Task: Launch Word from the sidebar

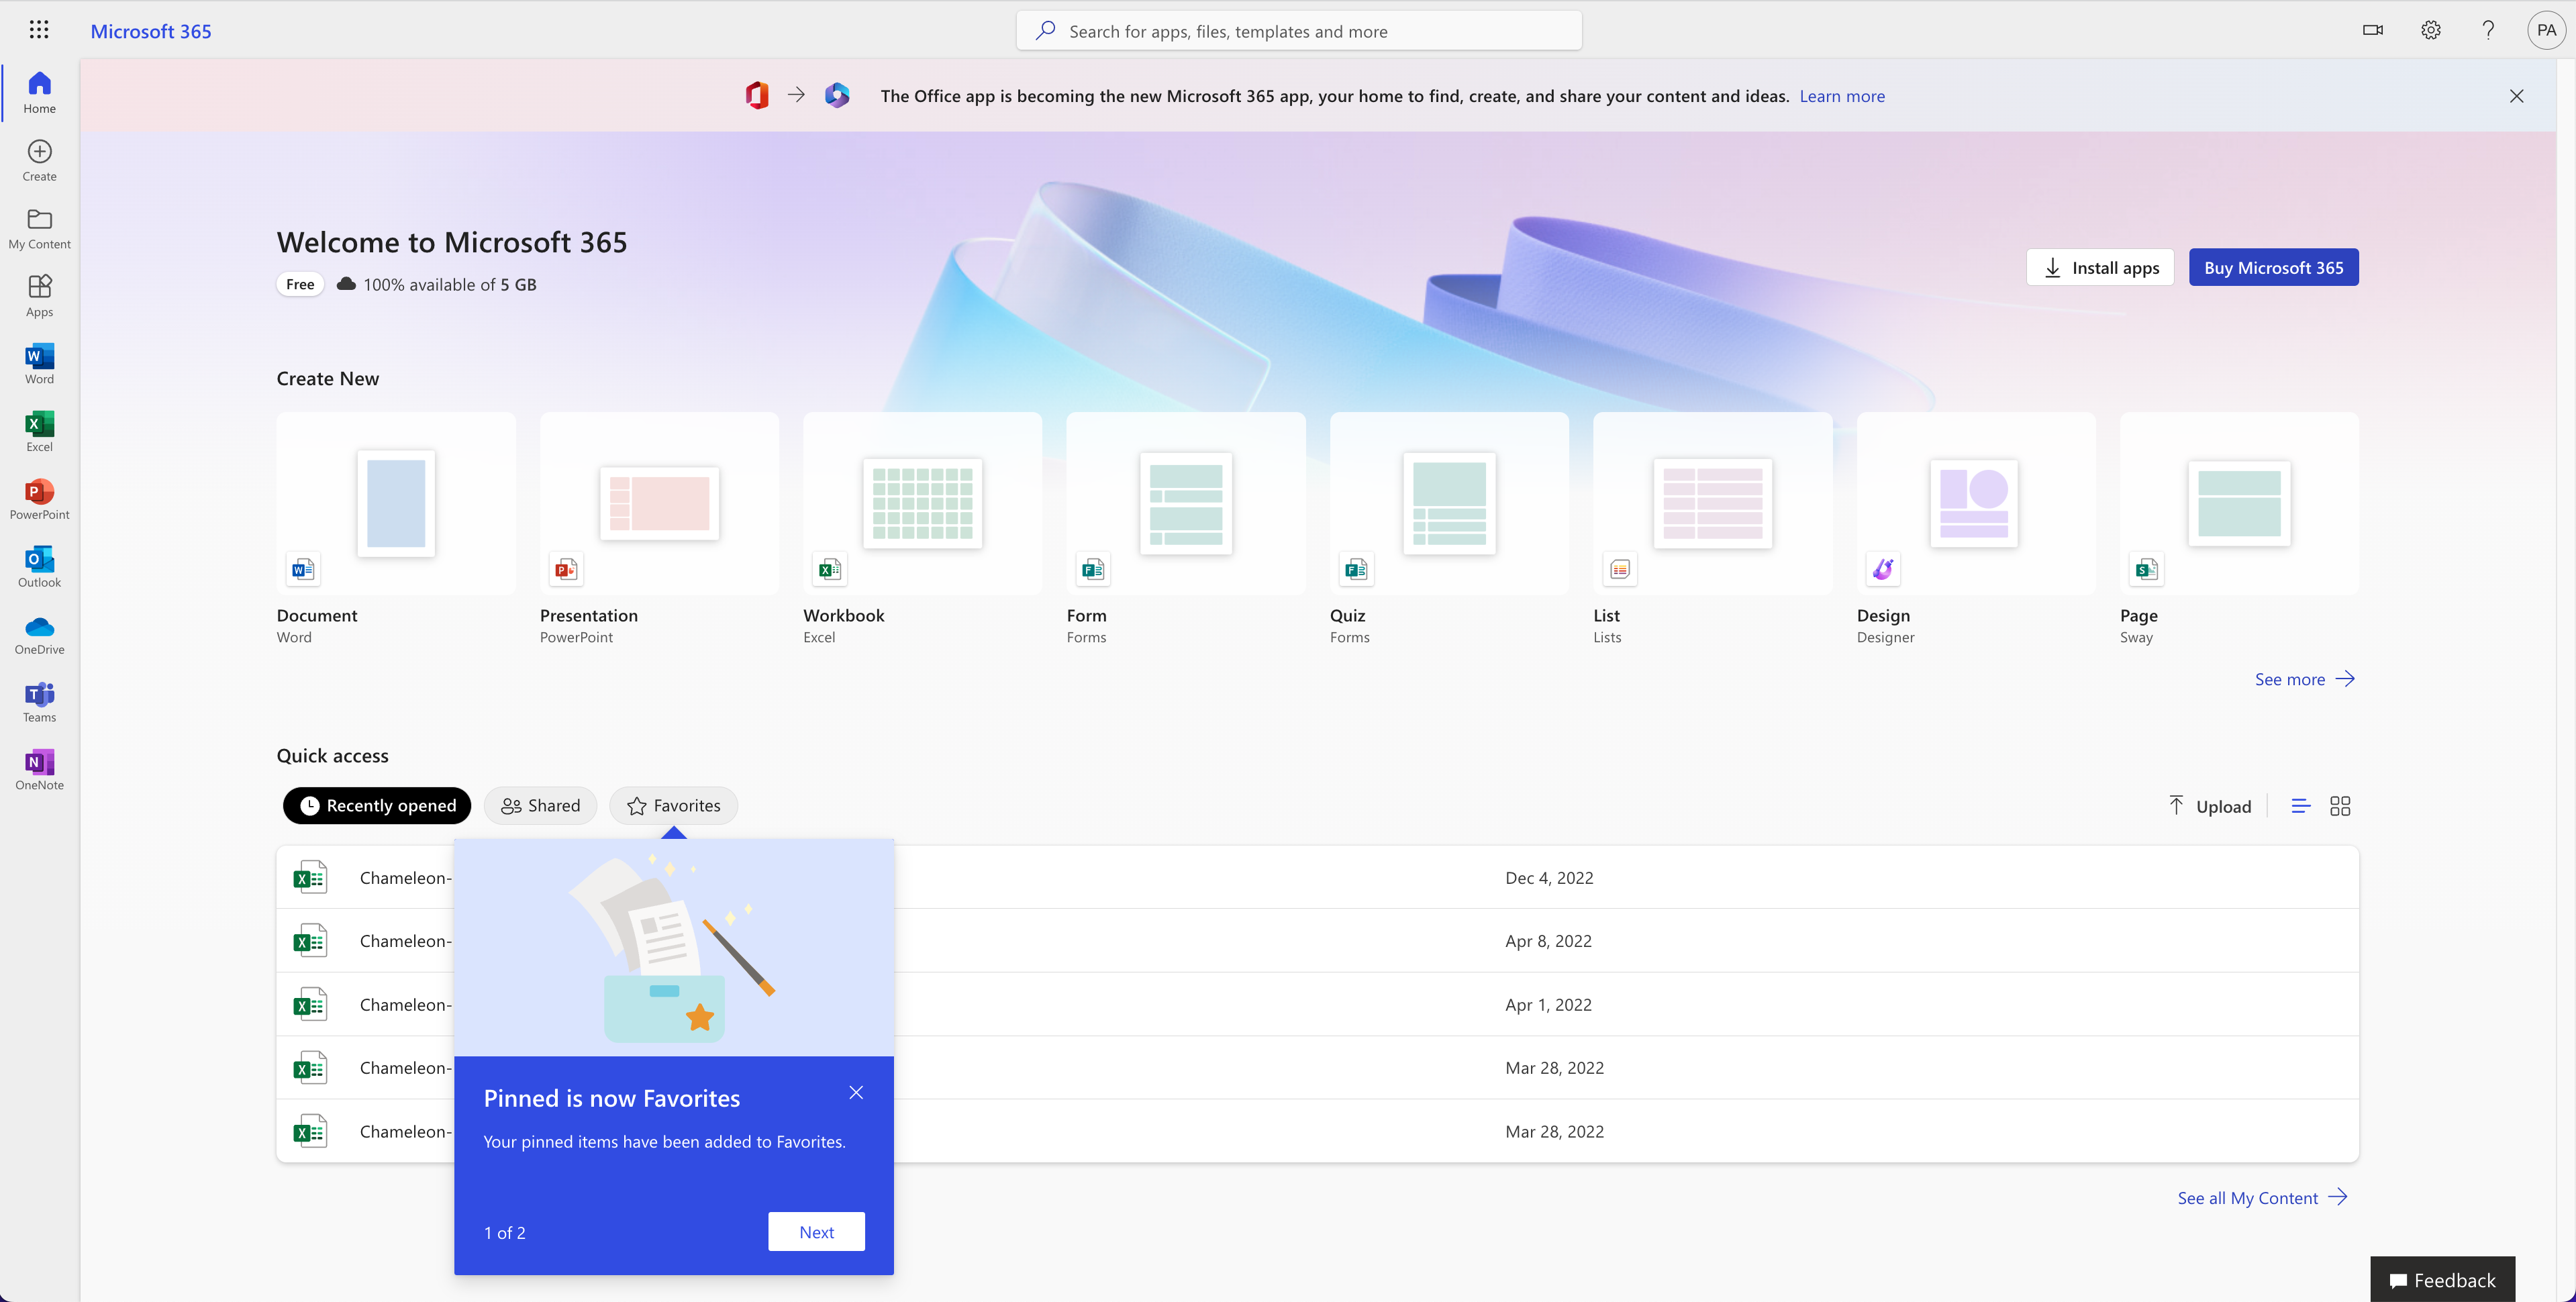Action: point(39,363)
